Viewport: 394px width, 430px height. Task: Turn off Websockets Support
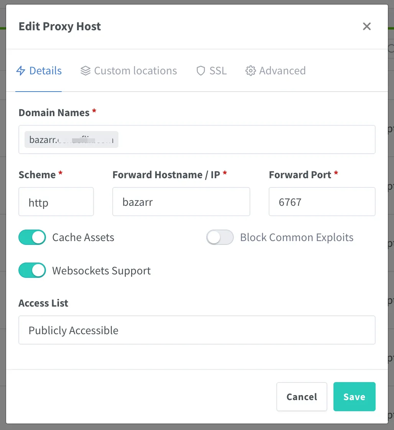click(32, 270)
